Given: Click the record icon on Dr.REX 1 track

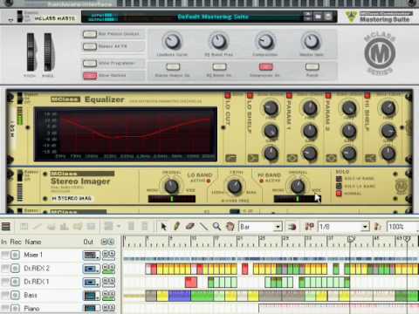Looking at the screenshot, I should (15, 282).
